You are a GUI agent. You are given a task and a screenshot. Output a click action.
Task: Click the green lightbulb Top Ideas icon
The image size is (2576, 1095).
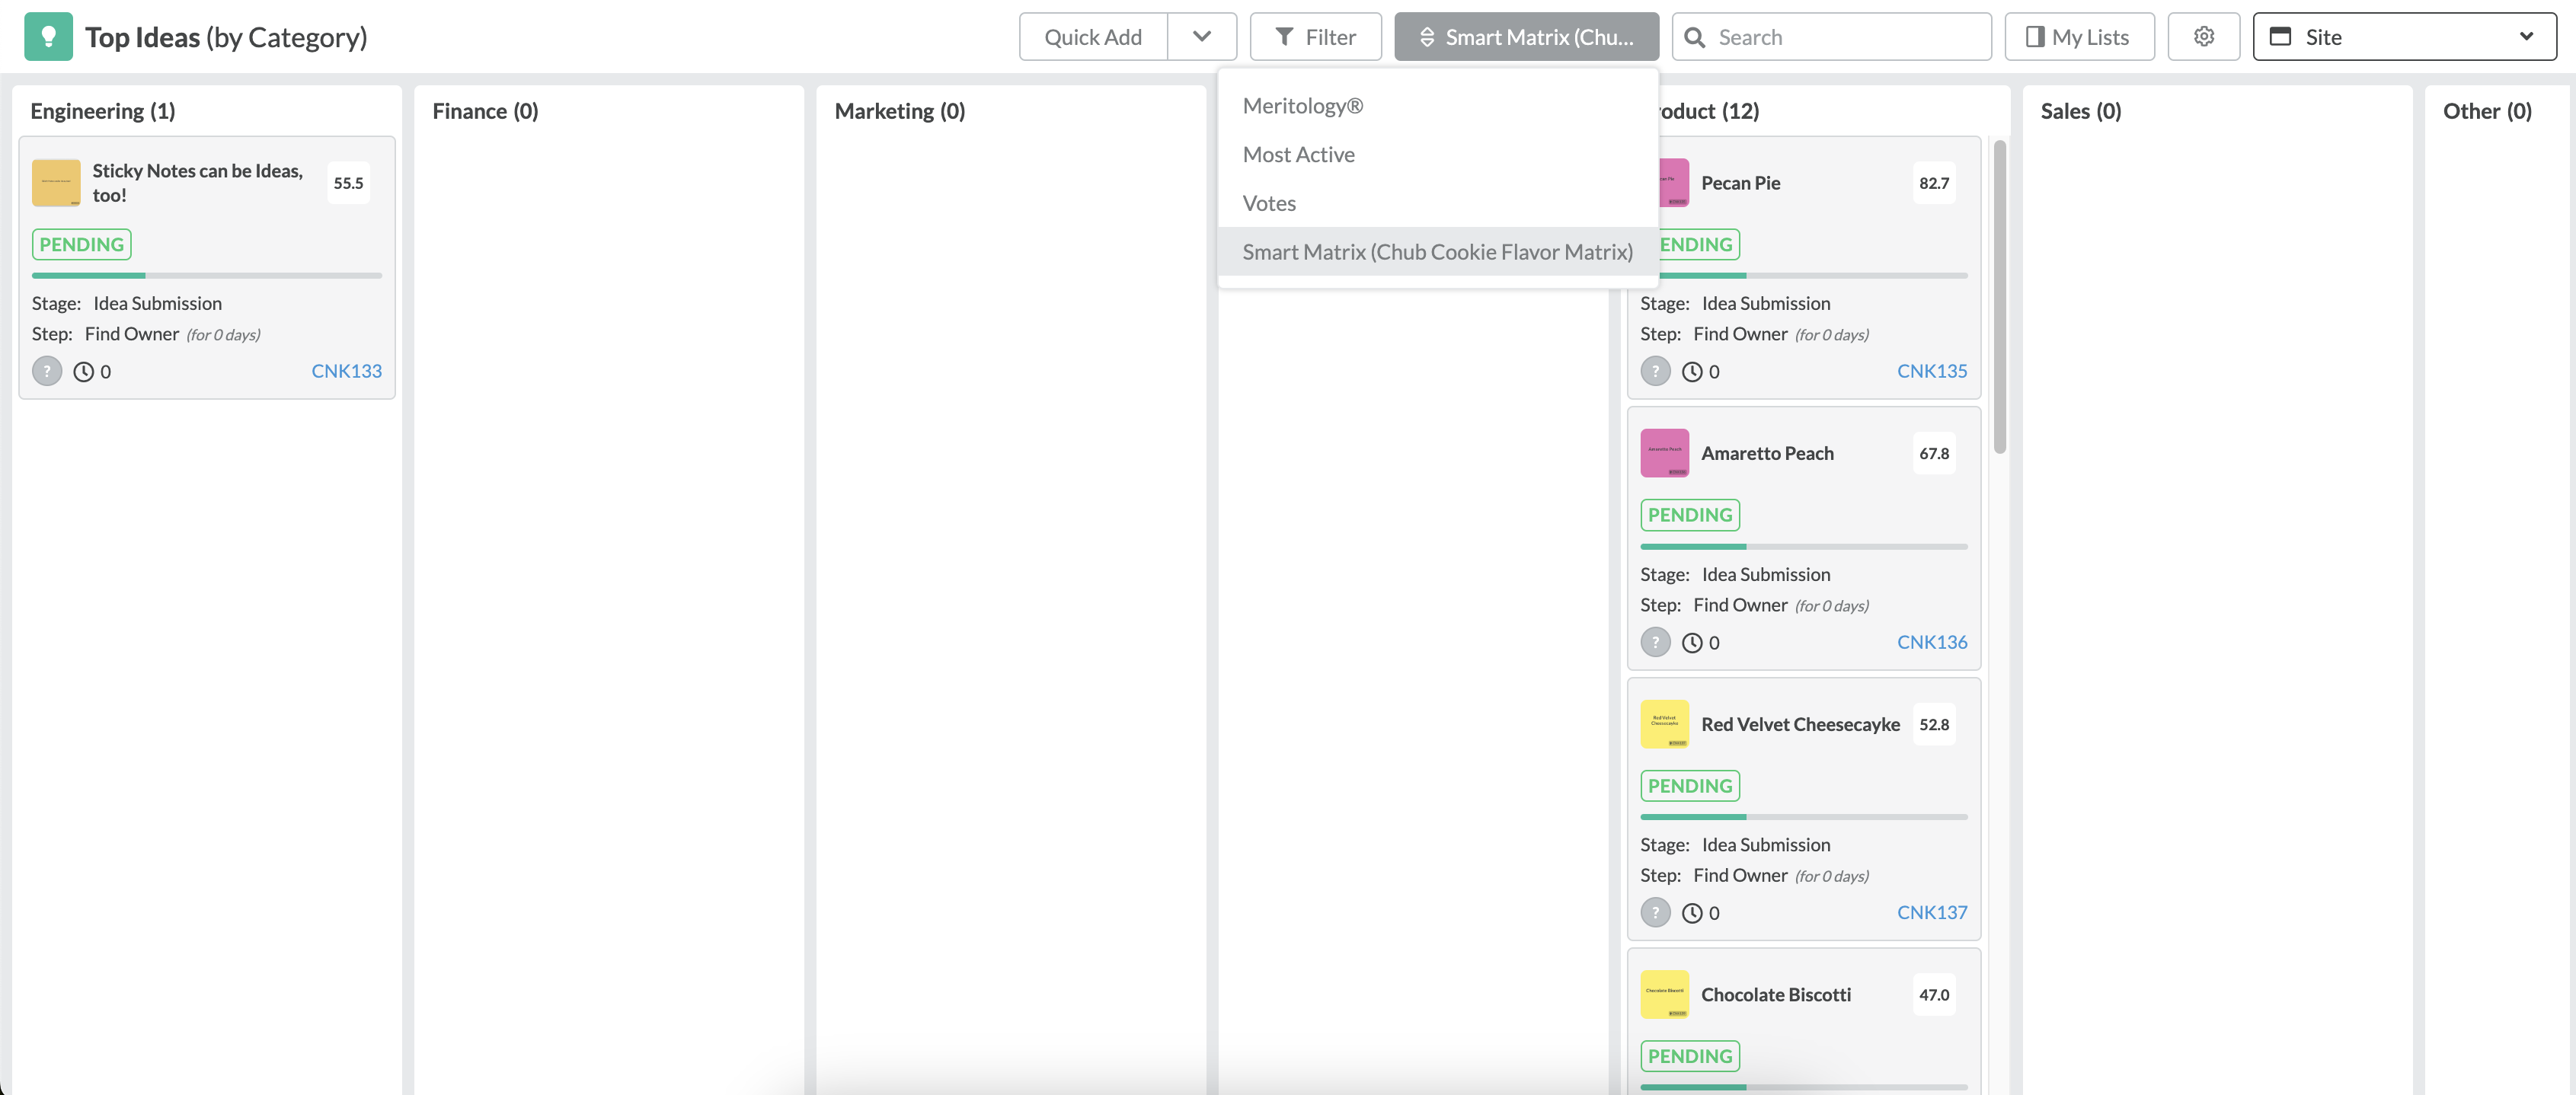tap(48, 37)
